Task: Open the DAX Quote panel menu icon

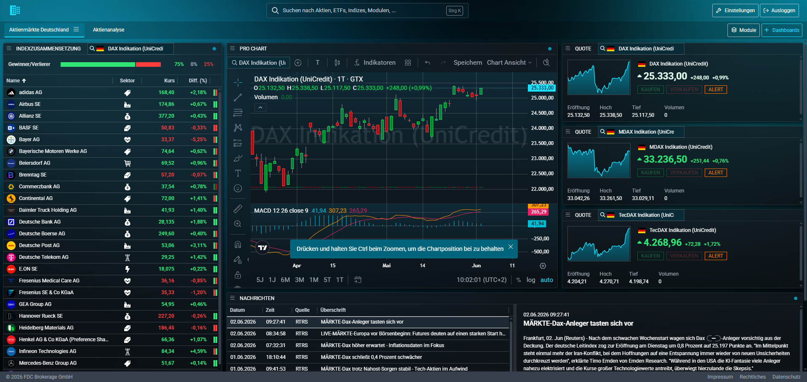Action: (x=568, y=49)
